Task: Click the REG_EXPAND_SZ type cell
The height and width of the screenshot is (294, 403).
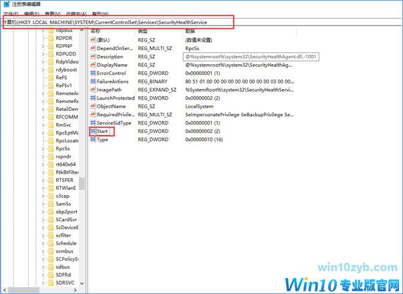Action: 157,90
